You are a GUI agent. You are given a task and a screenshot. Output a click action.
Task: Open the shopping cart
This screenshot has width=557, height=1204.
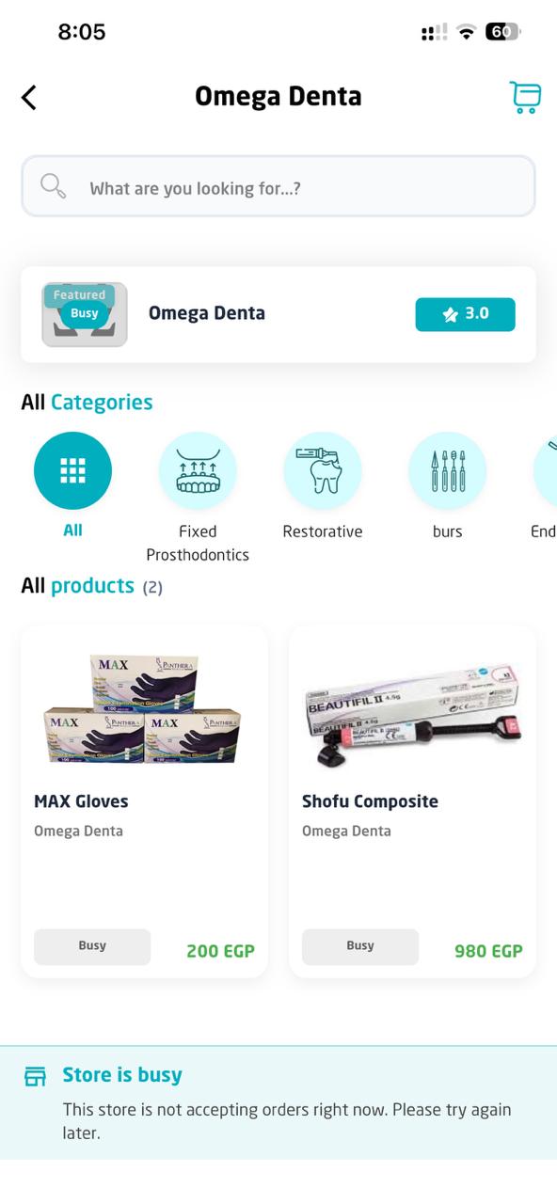tap(525, 97)
